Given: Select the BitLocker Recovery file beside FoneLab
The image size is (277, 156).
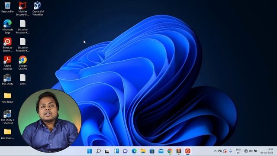Looking at the screenshot, I should point(23,45).
